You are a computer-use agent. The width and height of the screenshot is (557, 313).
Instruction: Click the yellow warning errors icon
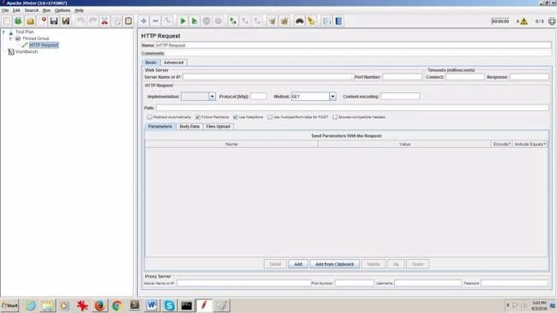(x=524, y=21)
